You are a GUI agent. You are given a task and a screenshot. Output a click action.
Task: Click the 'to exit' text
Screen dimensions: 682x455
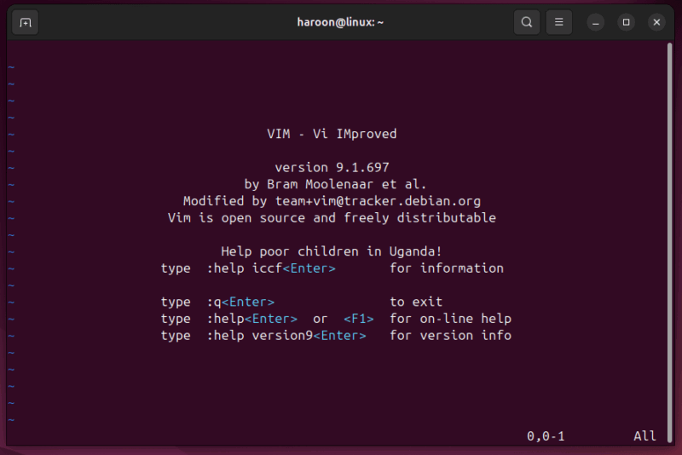coord(416,302)
